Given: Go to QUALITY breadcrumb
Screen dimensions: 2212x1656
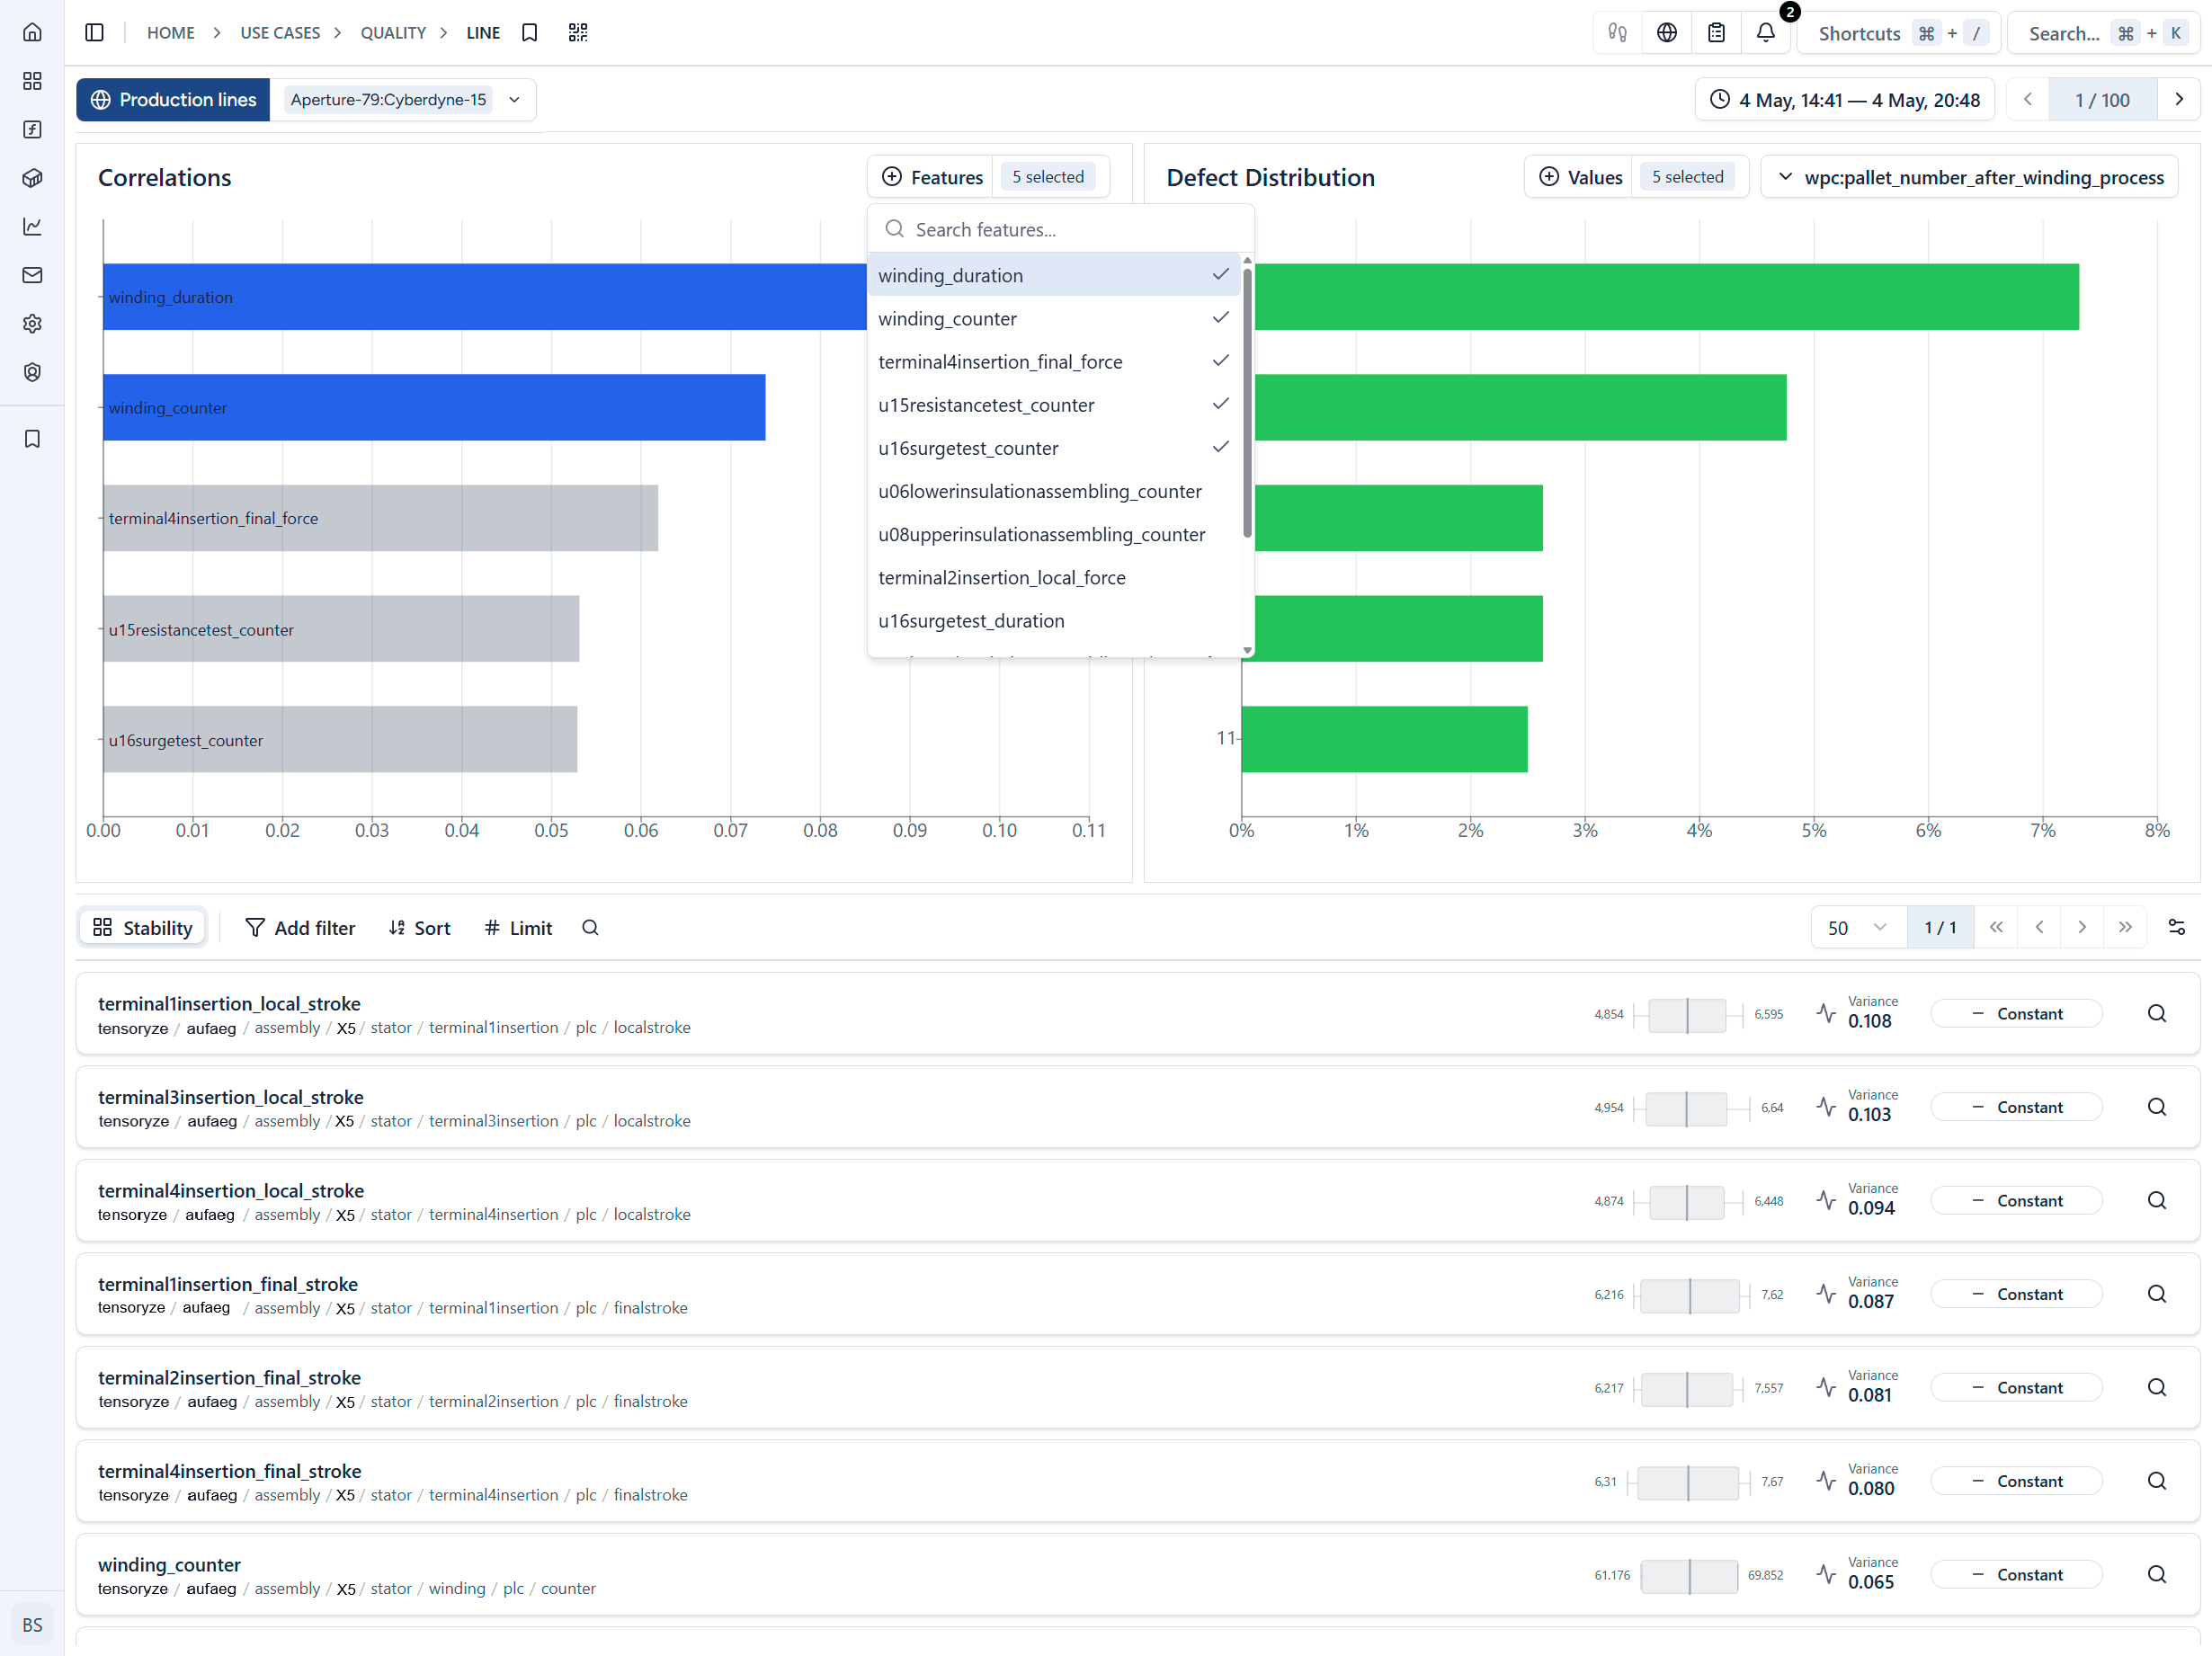Looking at the screenshot, I should 393,33.
